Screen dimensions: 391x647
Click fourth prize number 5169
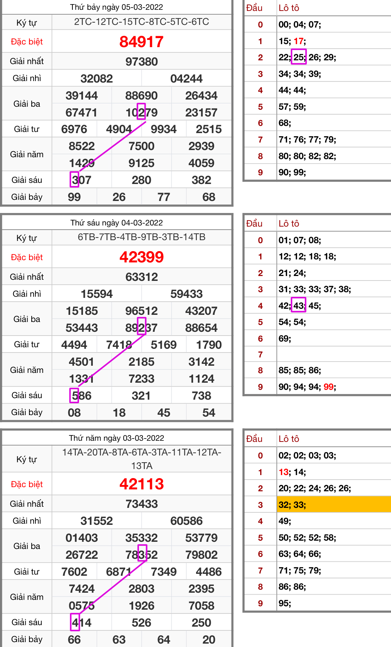164,345
